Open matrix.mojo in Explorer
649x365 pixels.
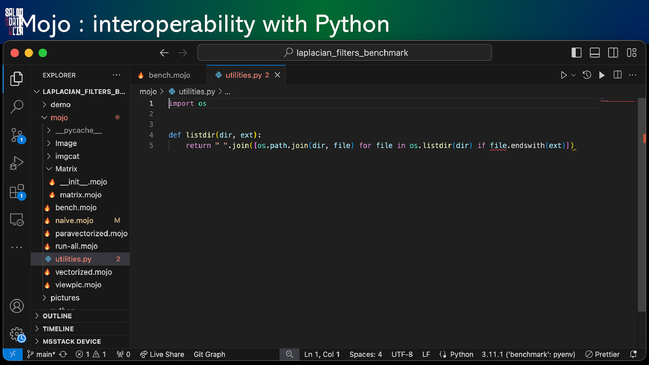point(80,195)
